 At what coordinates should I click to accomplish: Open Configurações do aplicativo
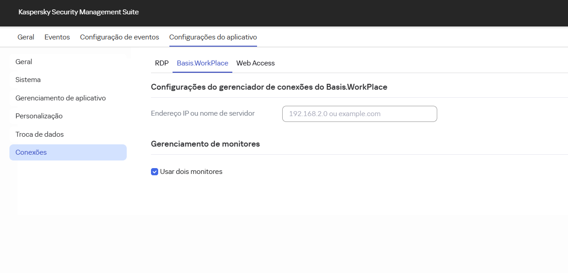[213, 37]
